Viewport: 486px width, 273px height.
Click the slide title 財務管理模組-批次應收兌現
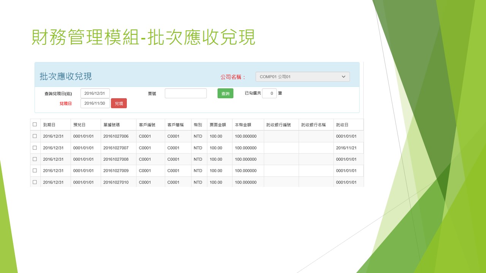[144, 38]
